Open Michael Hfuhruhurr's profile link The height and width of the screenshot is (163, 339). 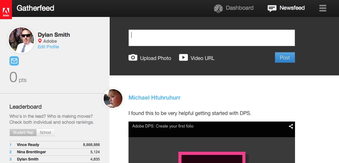point(154,98)
